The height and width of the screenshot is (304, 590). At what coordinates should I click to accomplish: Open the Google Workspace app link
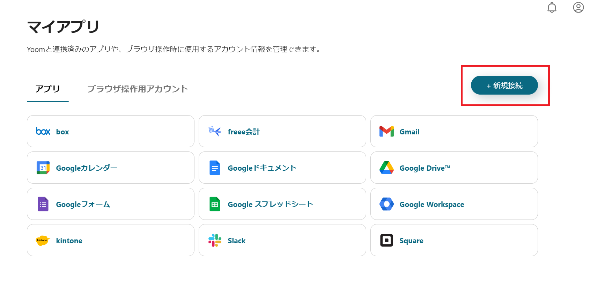[x=432, y=204]
